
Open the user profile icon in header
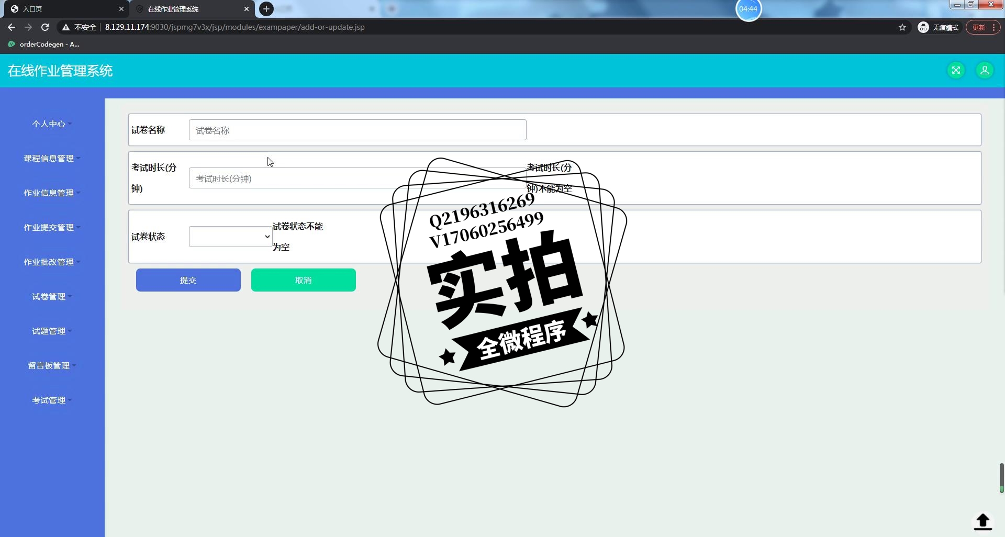point(985,70)
